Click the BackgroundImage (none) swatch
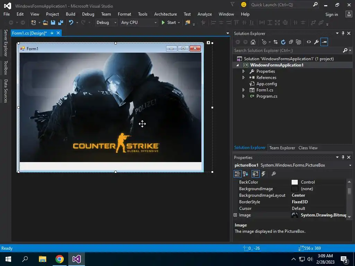The height and width of the screenshot is (266, 355). point(295,189)
